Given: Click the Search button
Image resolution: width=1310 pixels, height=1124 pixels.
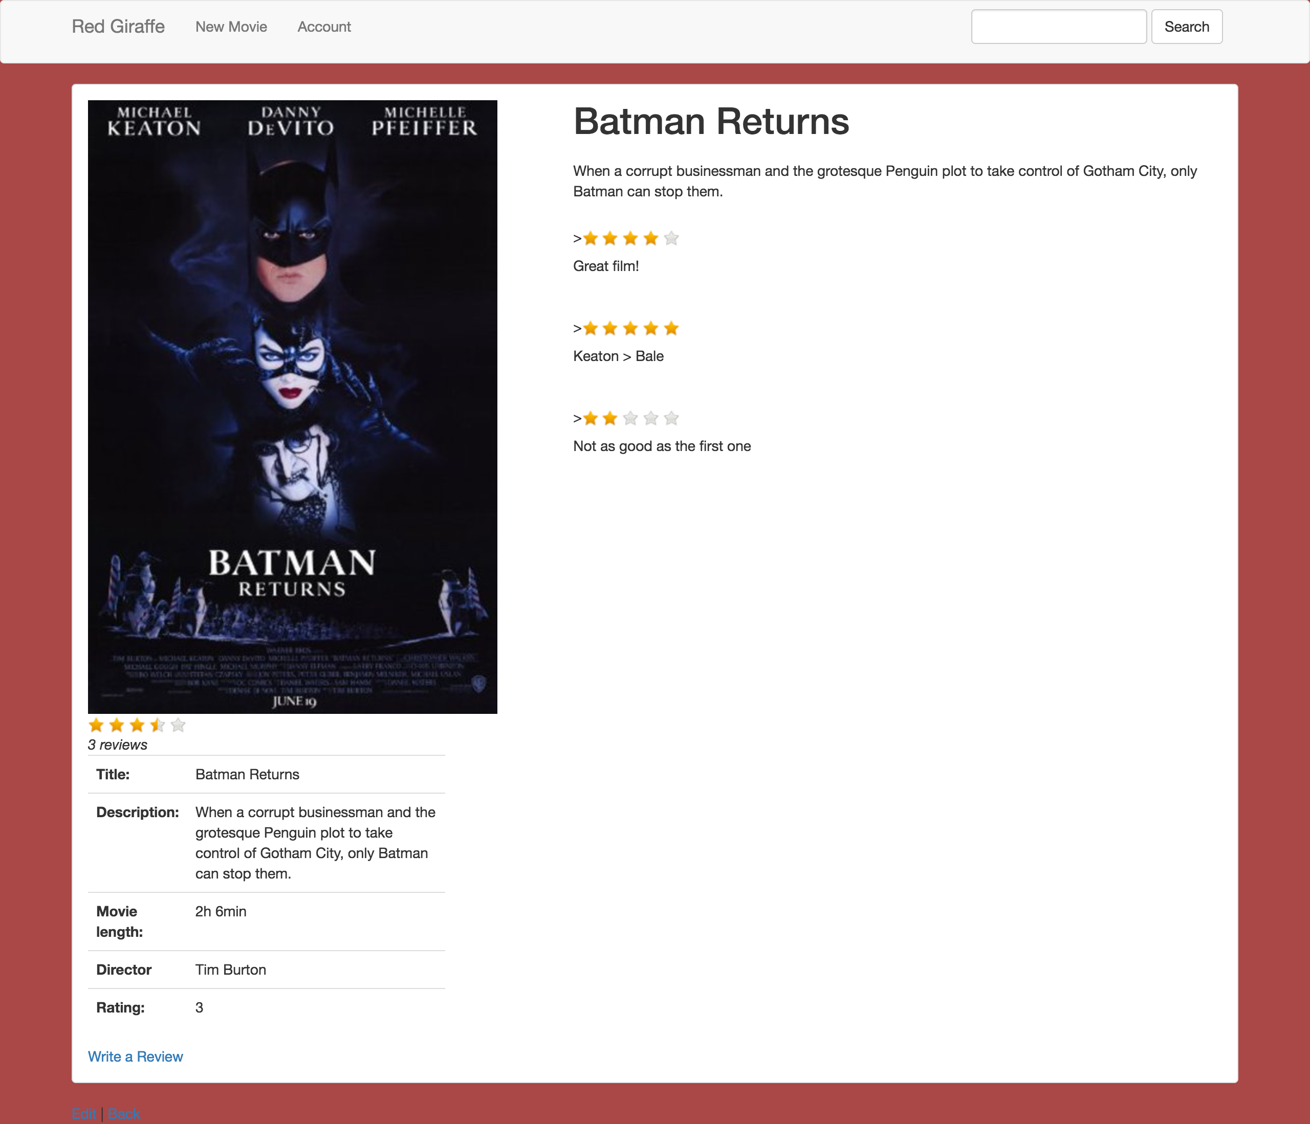Looking at the screenshot, I should (x=1187, y=27).
